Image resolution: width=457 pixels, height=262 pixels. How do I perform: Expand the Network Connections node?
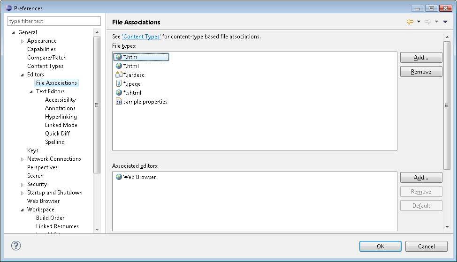click(x=22, y=159)
